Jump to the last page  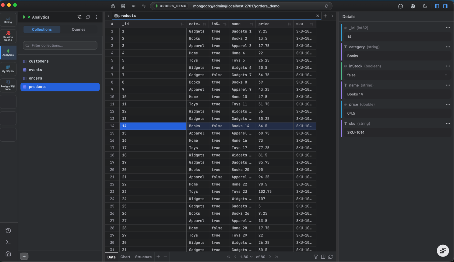[277, 257]
